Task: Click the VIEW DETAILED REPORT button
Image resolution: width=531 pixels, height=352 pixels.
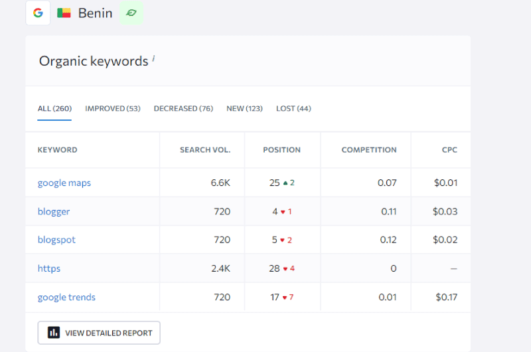Action: tap(99, 333)
